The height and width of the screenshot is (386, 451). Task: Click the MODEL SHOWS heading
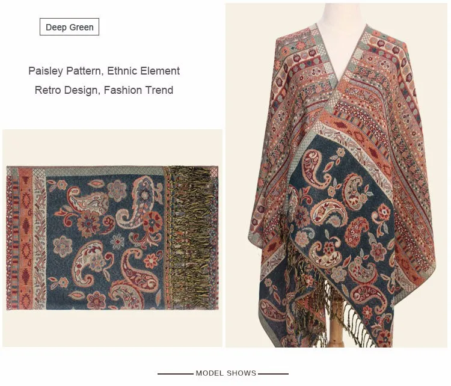coord(226,373)
